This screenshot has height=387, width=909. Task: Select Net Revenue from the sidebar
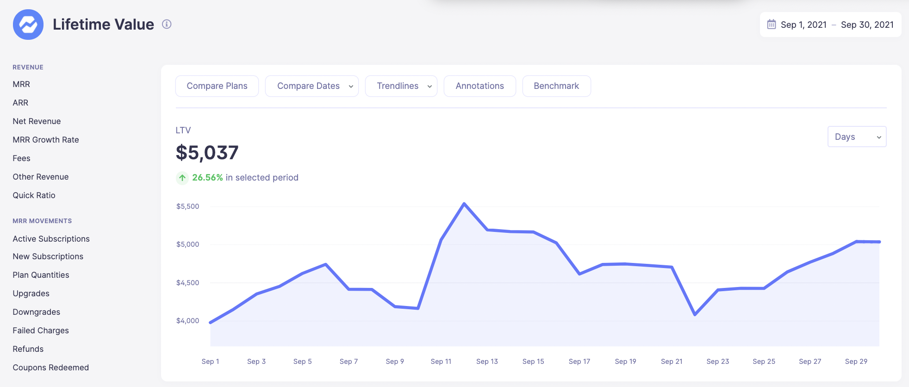(37, 121)
